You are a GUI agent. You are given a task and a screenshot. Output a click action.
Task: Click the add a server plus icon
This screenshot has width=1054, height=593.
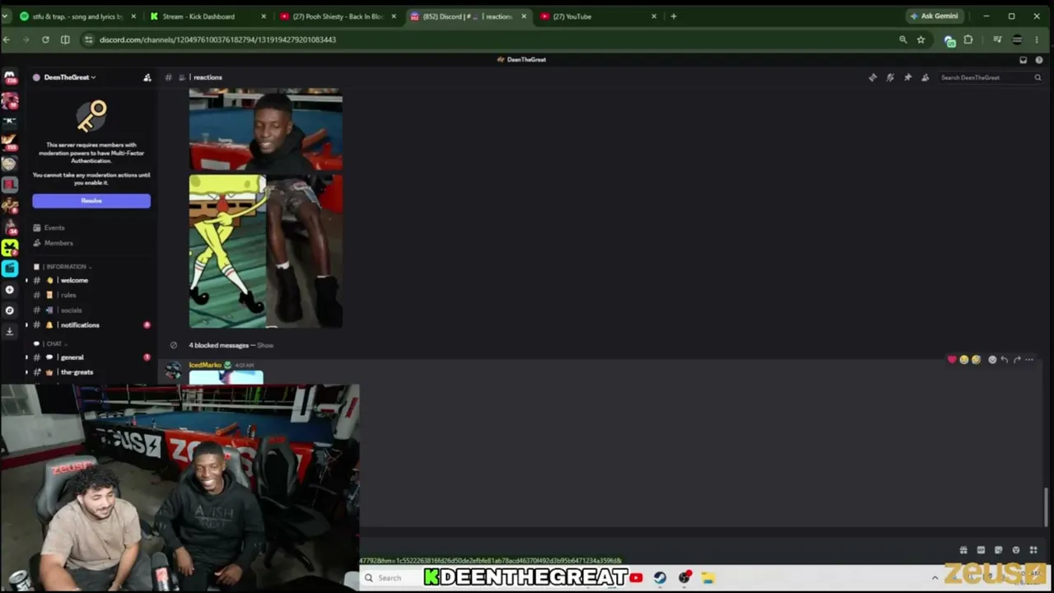(x=10, y=290)
